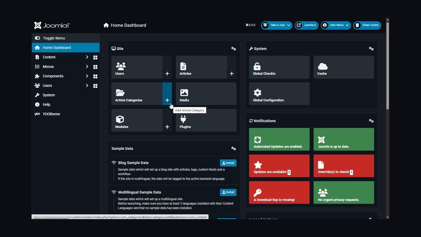Image resolution: width=421 pixels, height=237 pixels.
Task: Open the User Menu dropdown
Action: (x=336, y=25)
